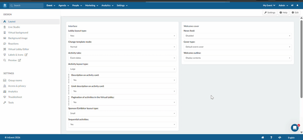Open the Event menu

(x=51, y=5)
